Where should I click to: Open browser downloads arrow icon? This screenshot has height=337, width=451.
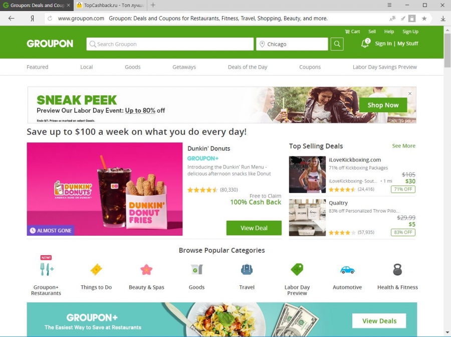click(443, 19)
